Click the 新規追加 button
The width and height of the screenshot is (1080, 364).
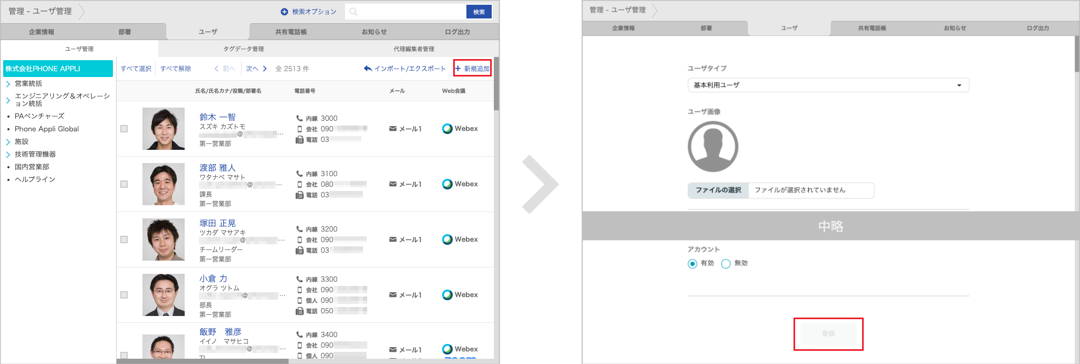click(472, 69)
